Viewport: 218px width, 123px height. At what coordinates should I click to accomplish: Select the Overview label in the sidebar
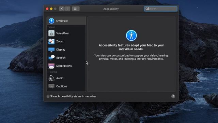point(62,21)
